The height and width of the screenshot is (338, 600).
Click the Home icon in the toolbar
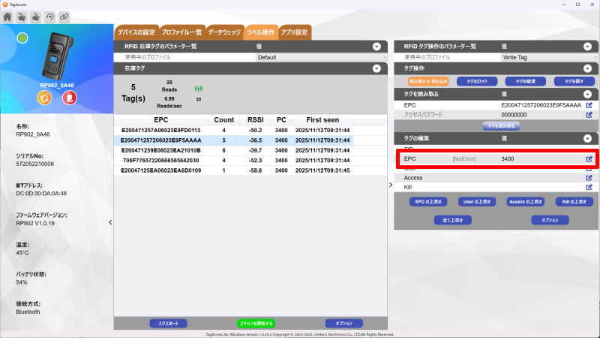pos(8,16)
